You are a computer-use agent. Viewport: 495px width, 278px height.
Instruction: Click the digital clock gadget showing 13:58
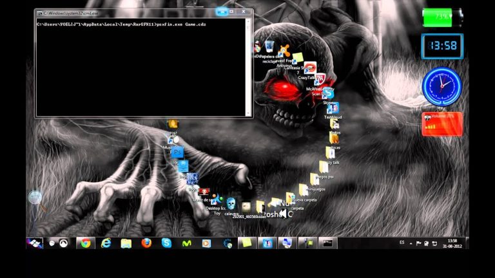pyautogui.click(x=442, y=46)
